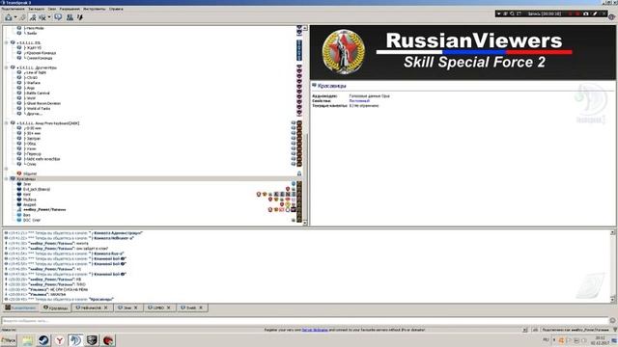Select the CS:GO channel
The image size is (618, 347).
(x=32, y=78)
